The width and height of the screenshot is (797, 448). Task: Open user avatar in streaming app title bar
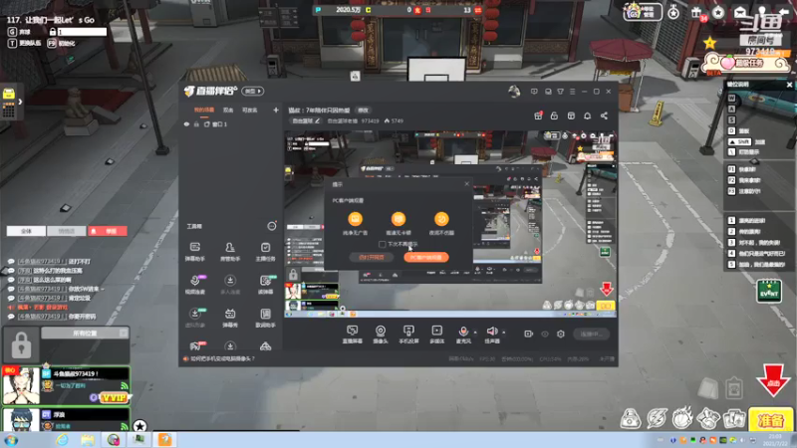click(514, 92)
